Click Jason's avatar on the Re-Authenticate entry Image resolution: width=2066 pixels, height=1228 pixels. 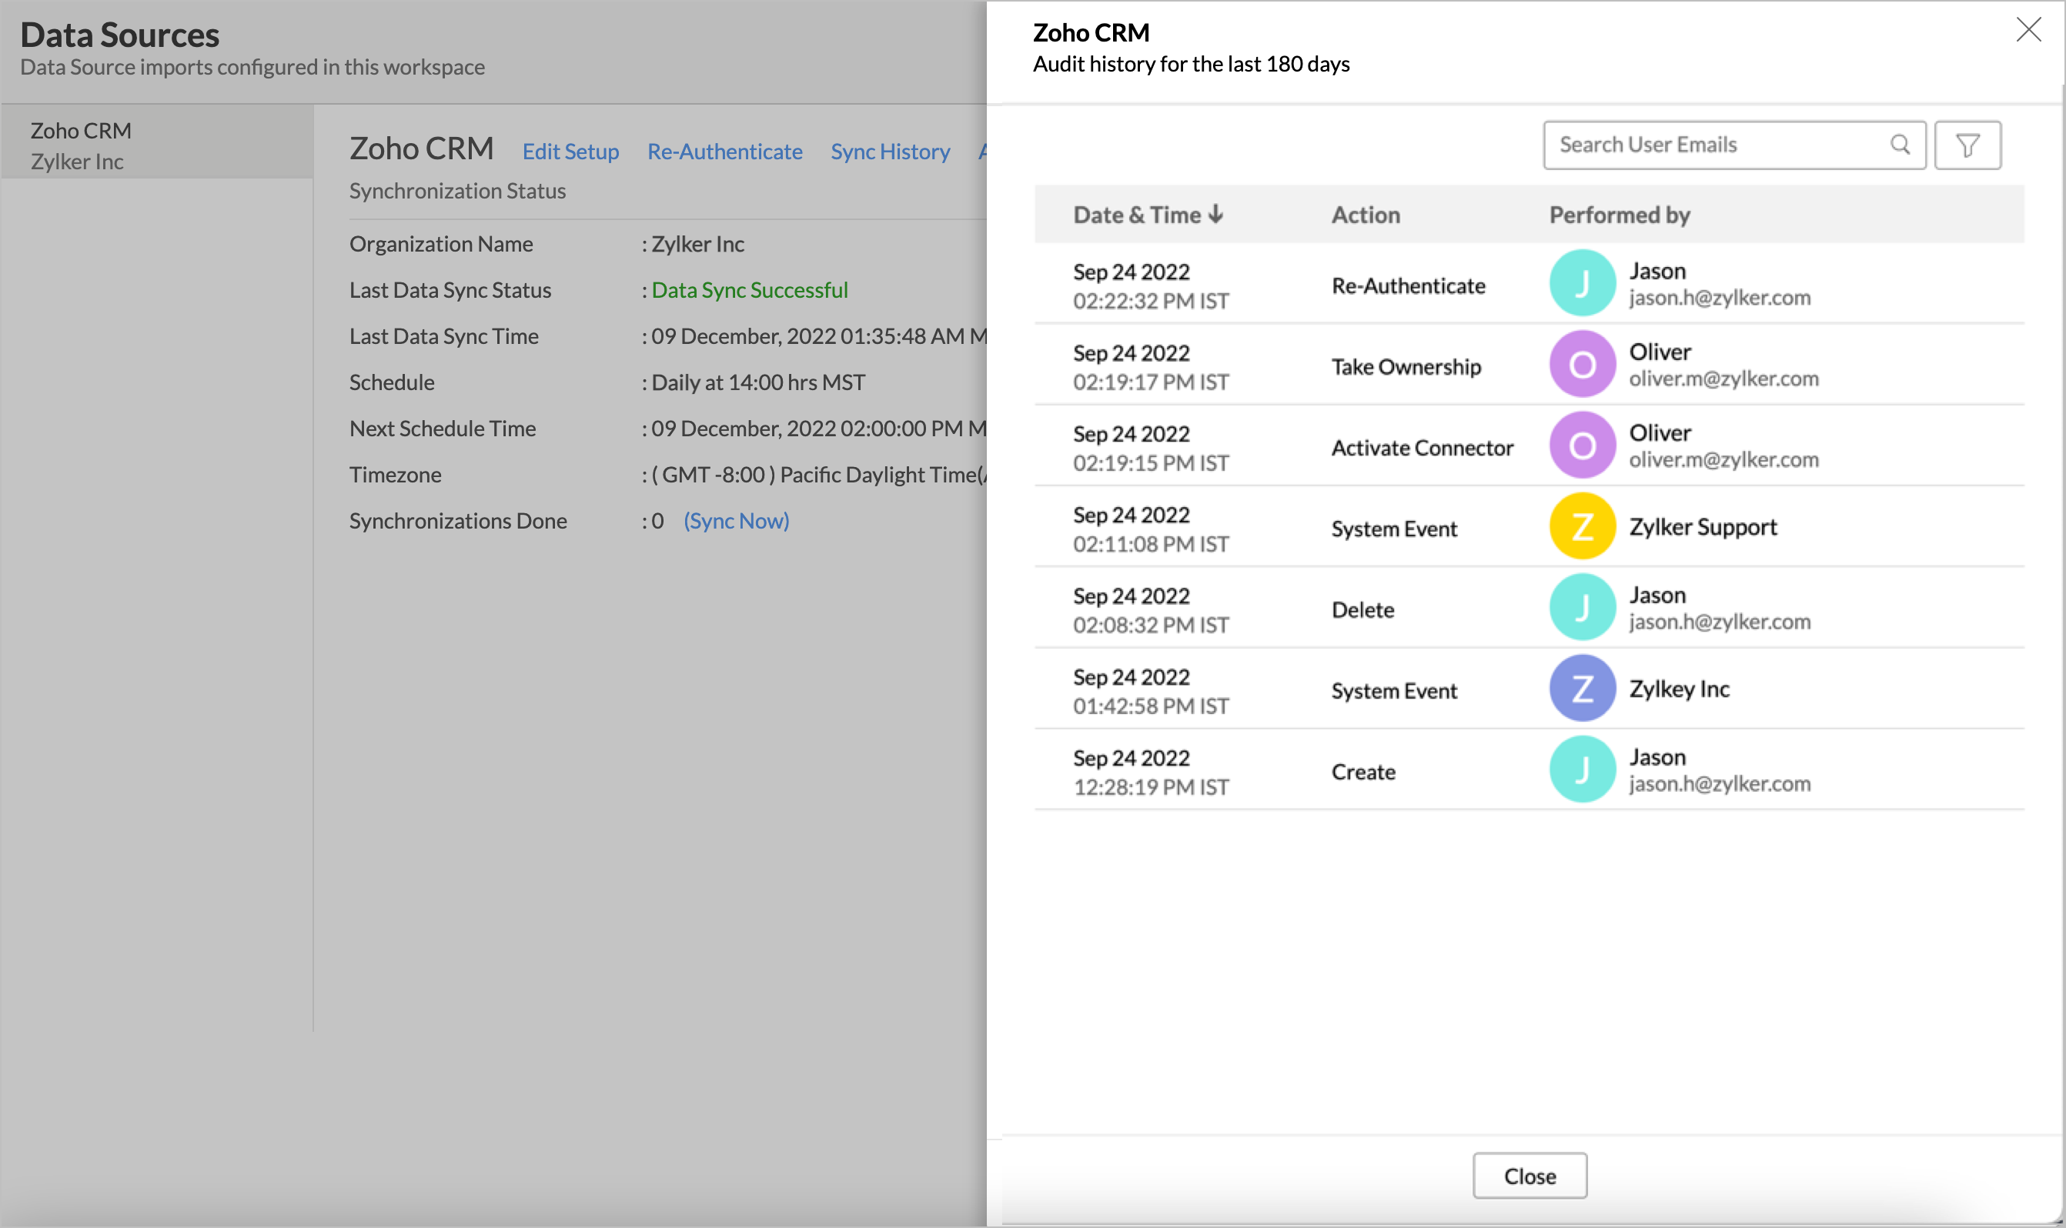(x=1582, y=283)
